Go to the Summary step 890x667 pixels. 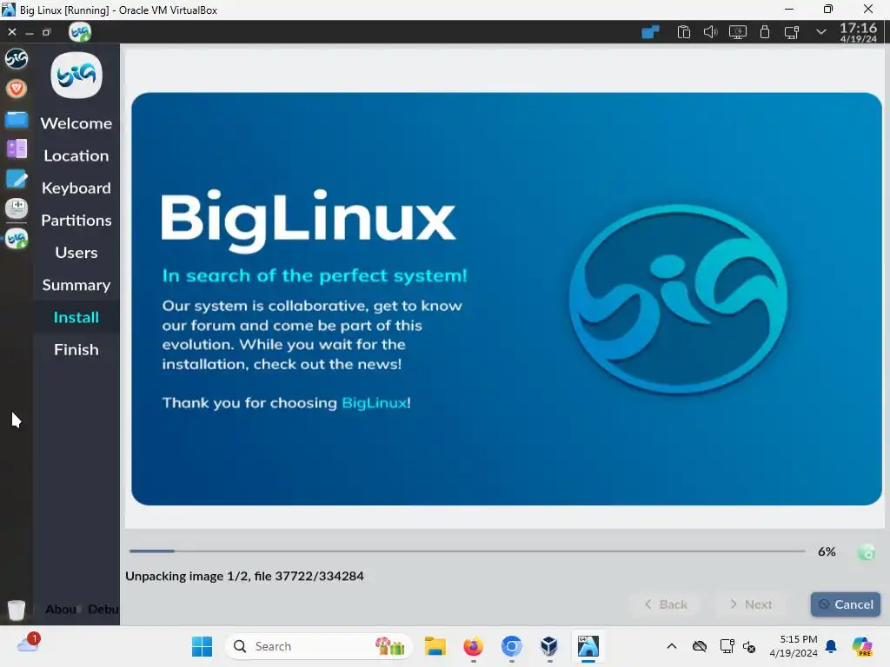tap(76, 285)
